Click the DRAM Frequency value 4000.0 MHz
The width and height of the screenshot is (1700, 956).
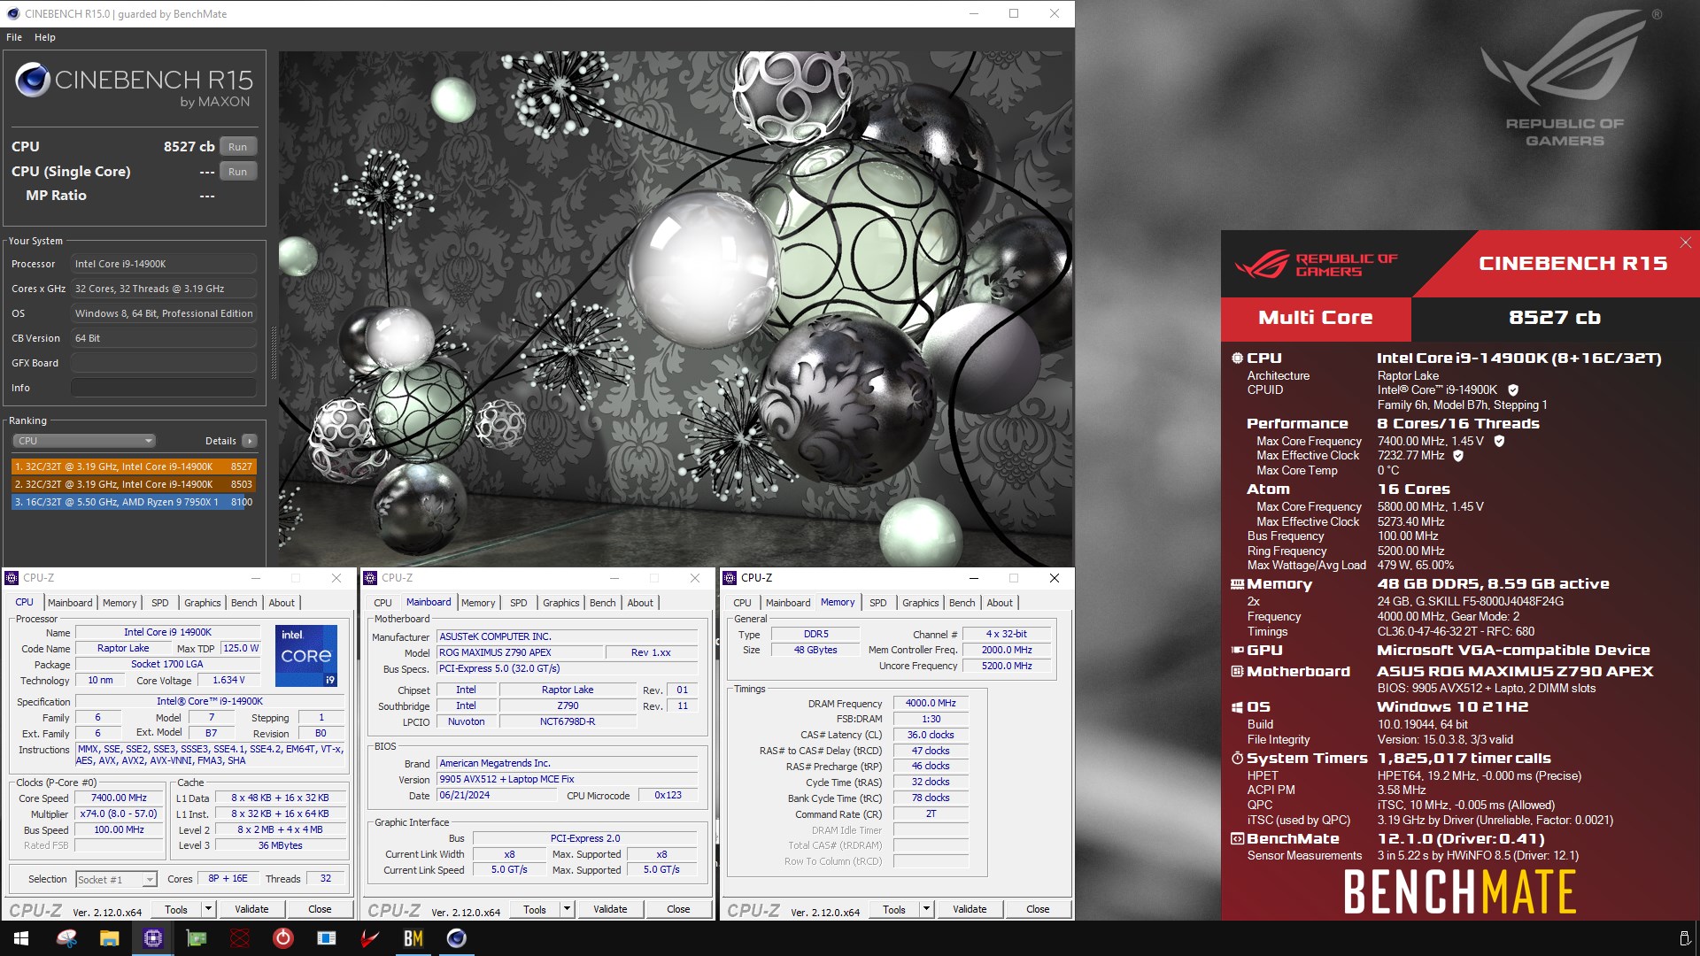pos(931,703)
